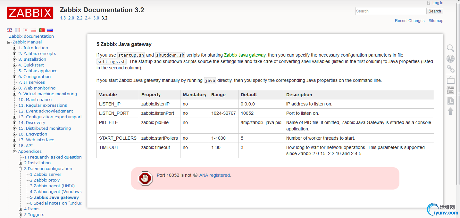Open old revisions via clock icon
The height and width of the screenshot is (218, 460).
451,58
